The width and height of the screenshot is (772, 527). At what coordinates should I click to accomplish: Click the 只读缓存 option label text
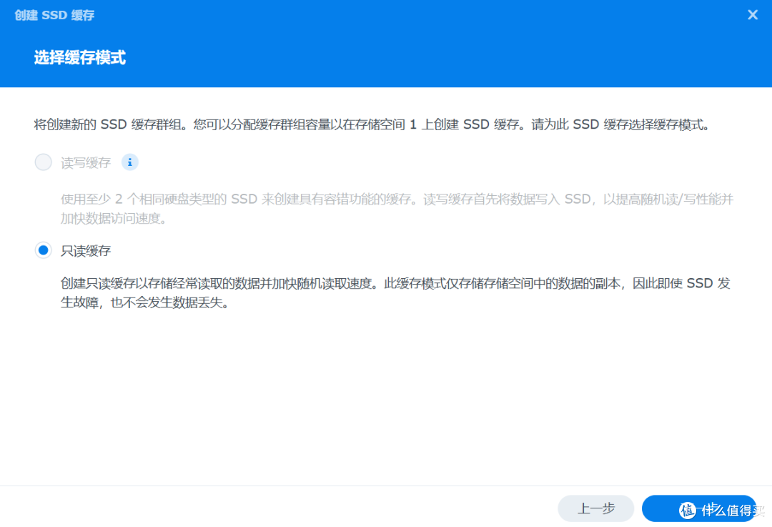(85, 251)
